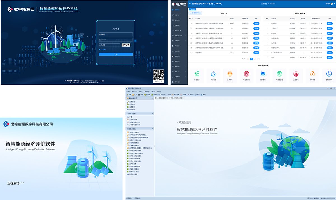This screenshot has width=336, height=200.
Task: Click the 当前项目 search magnifier icon
Action: [x=268, y=4]
